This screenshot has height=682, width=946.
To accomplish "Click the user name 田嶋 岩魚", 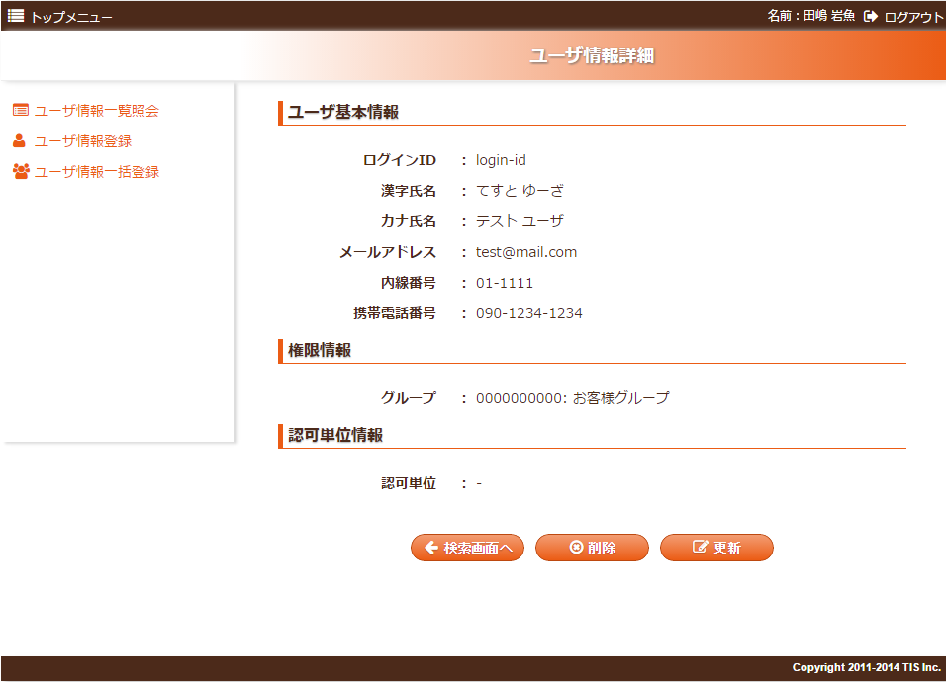I will click(829, 16).
